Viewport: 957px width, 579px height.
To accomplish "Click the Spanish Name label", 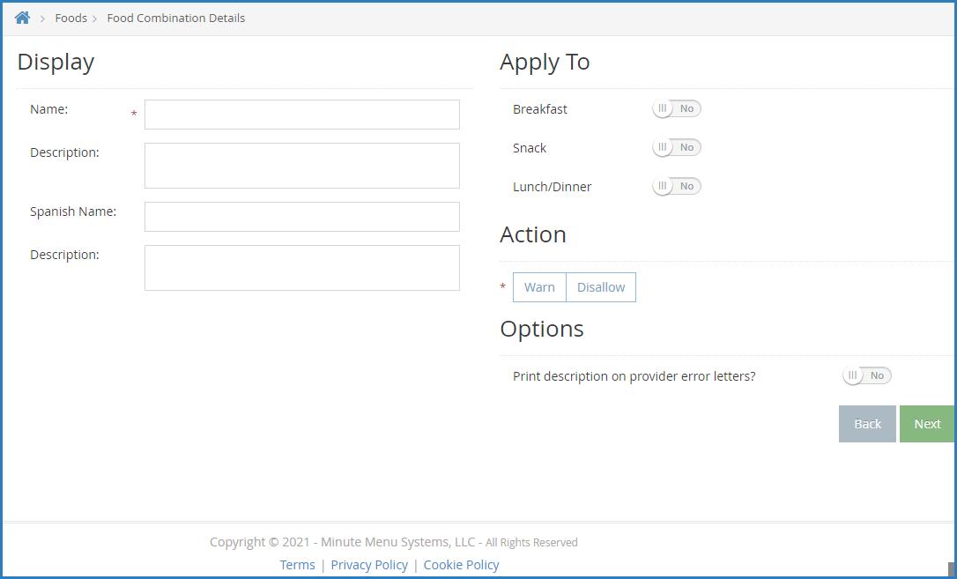I will [x=73, y=212].
